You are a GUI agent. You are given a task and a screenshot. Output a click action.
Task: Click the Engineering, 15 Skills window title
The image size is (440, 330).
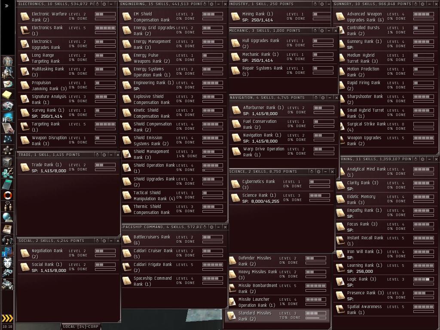(161, 4)
